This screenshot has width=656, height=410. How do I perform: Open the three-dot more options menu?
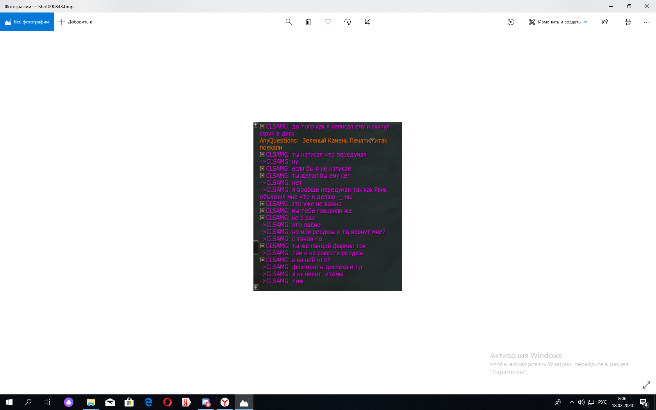click(x=646, y=22)
